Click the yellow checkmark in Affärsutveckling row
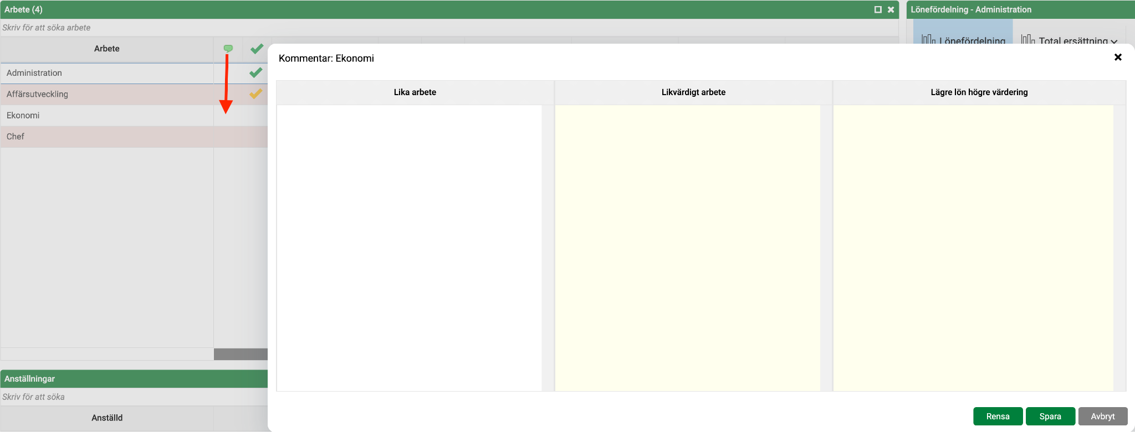The image size is (1135, 432). 255,94
